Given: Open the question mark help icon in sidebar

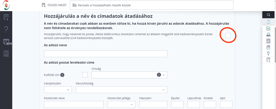Looking at the screenshot, I should pos(6,29).
